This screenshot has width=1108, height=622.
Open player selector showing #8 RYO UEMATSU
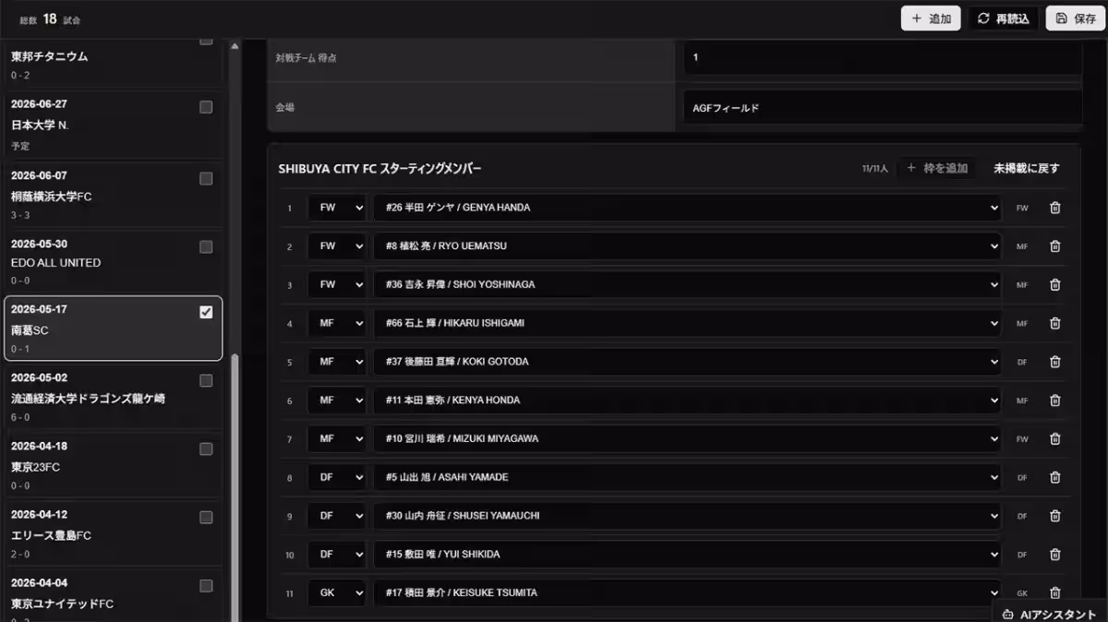(x=688, y=246)
